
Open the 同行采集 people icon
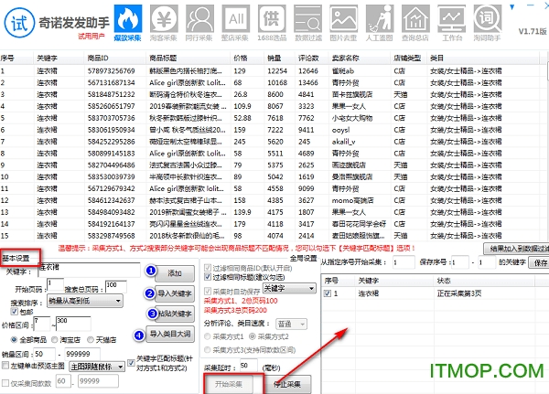pyautogui.click(x=199, y=22)
